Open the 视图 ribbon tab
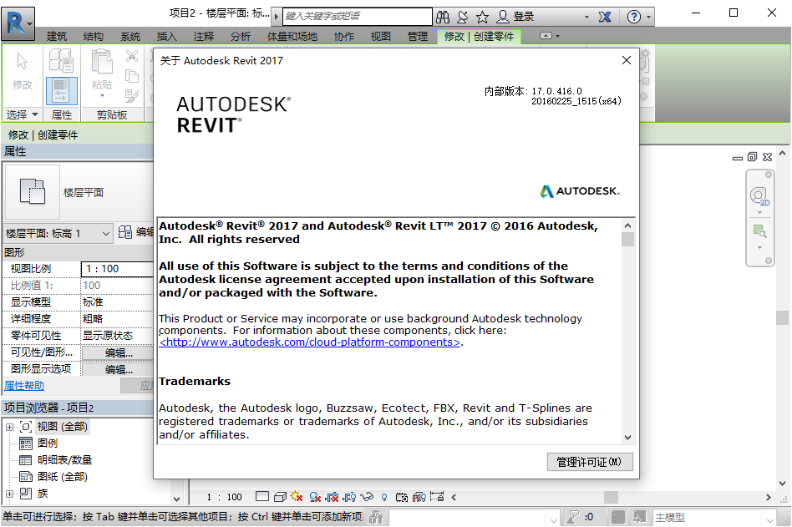 381,37
